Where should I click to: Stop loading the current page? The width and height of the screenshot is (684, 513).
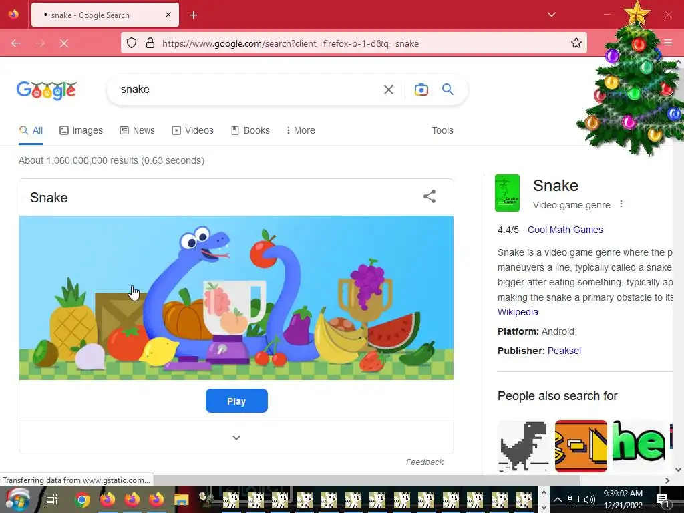click(x=64, y=43)
